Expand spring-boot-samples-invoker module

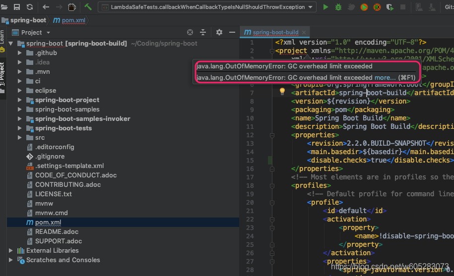click(x=20, y=119)
